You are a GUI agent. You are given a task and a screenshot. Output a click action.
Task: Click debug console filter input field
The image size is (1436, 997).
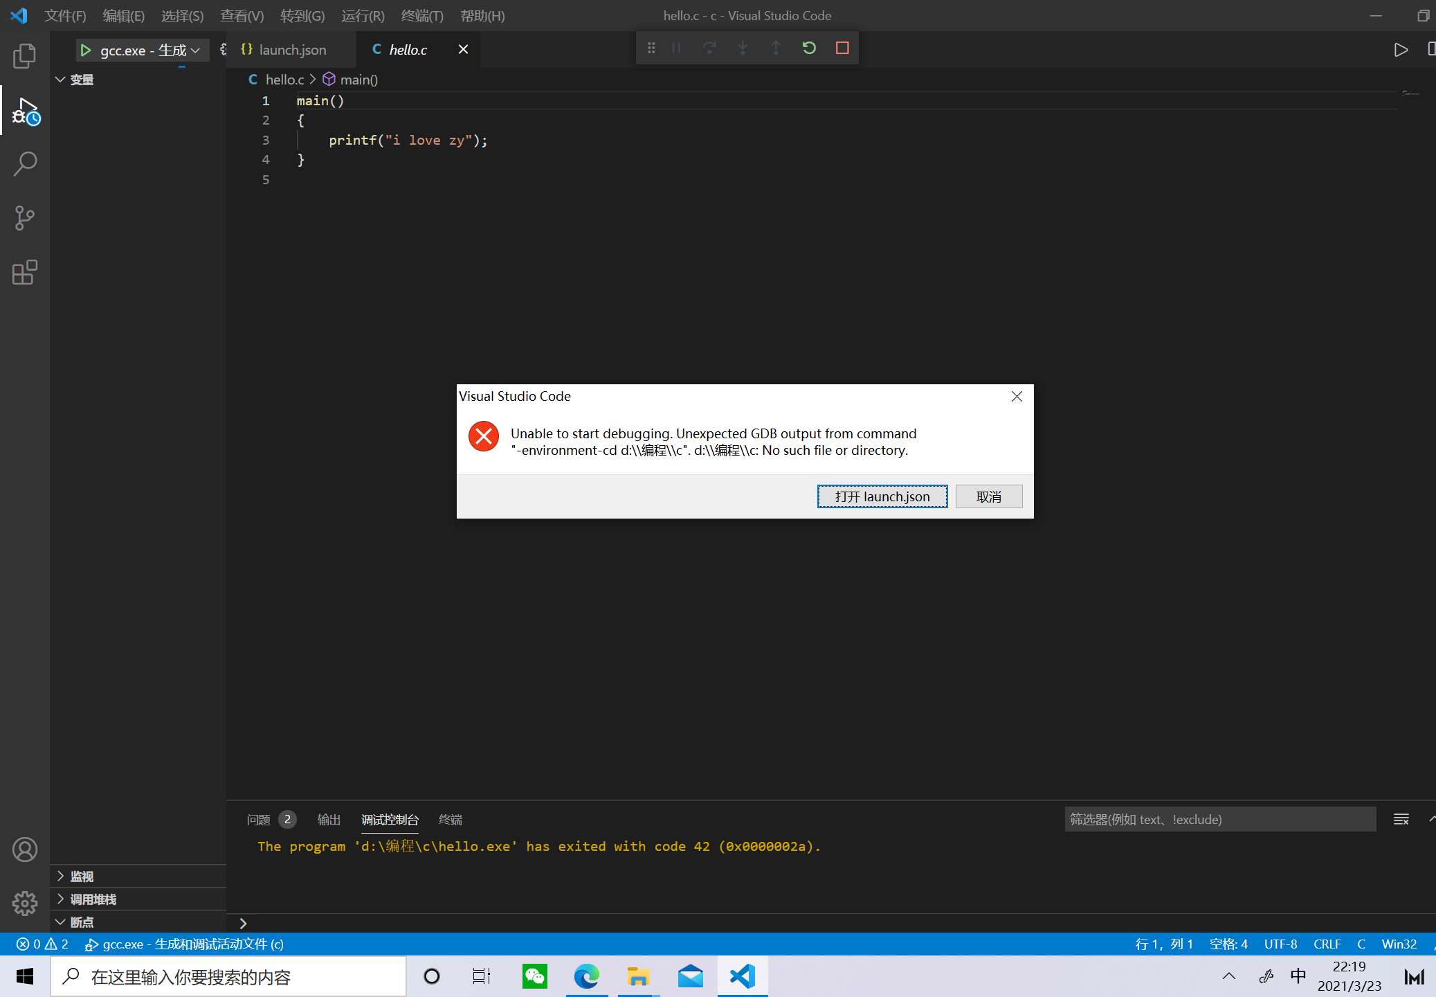(1220, 820)
